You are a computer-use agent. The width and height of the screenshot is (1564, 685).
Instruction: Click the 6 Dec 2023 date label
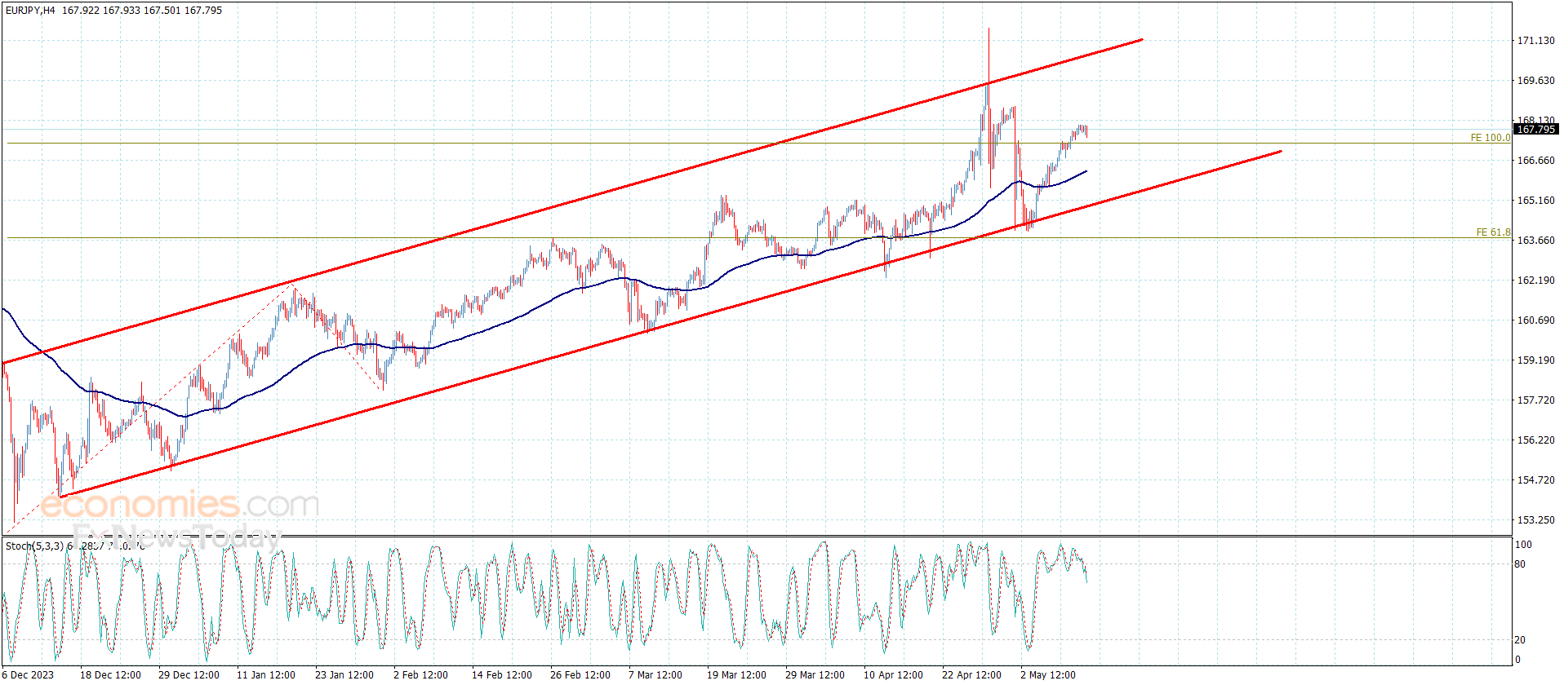click(28, 675)
